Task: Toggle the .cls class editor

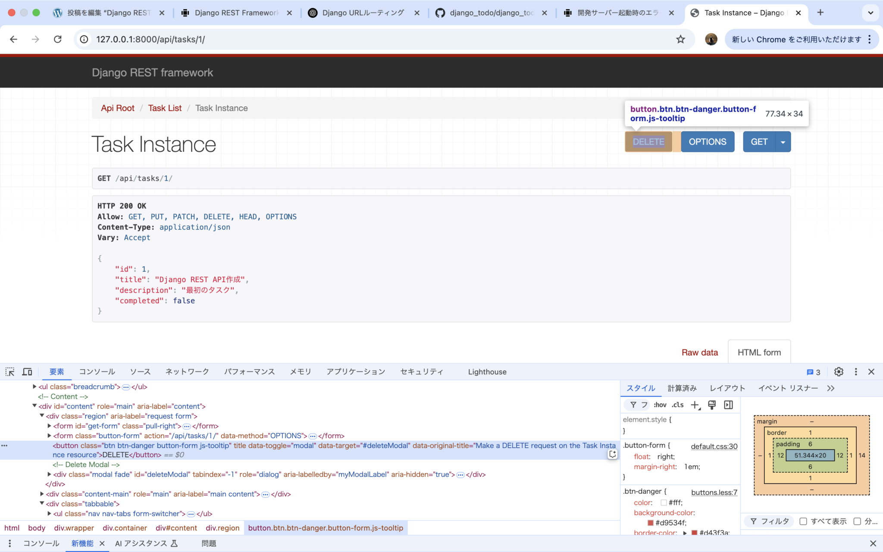Action: pos(677,405)
